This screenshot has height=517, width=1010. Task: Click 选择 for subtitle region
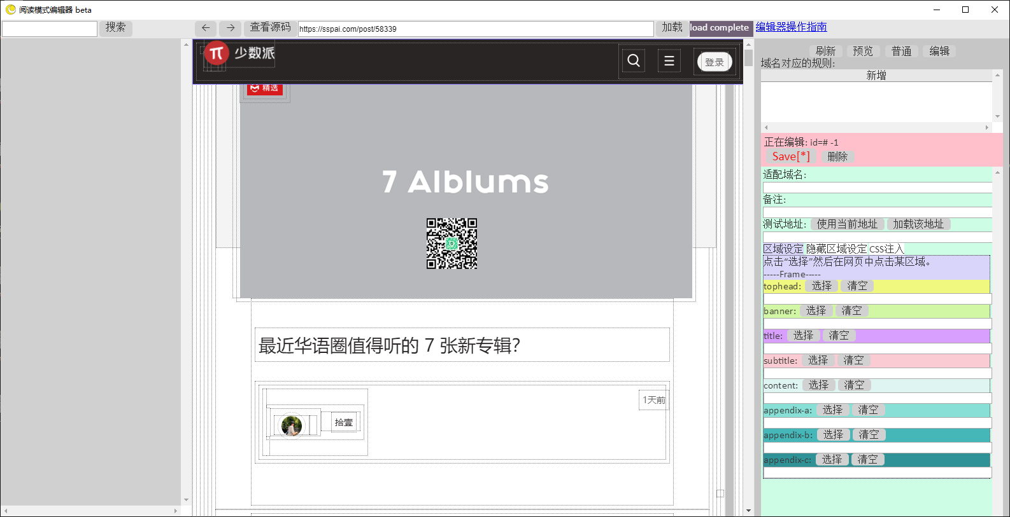818,361
